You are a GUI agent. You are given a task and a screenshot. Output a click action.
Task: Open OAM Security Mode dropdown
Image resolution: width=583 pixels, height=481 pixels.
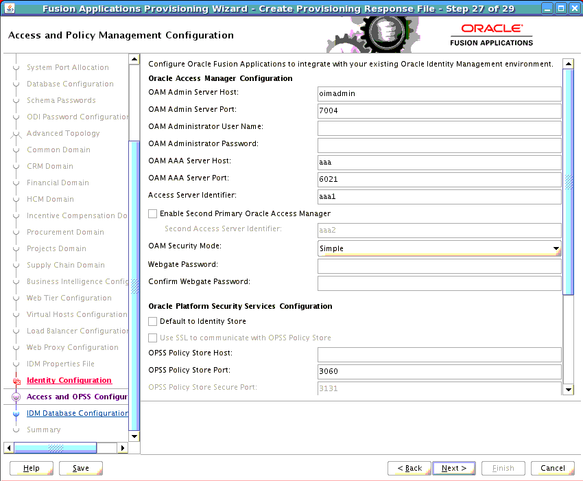point(440,248)
